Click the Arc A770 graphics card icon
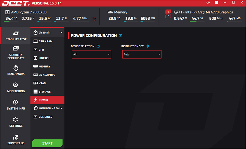 tap(177, 12)
